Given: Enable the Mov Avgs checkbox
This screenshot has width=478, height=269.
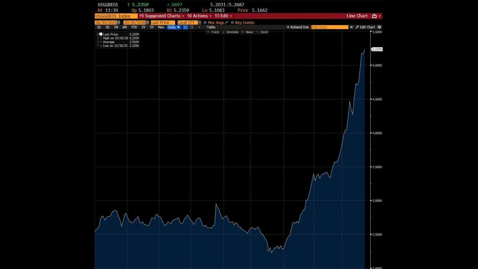Looking at the screenshot, I should coord(205,22).
